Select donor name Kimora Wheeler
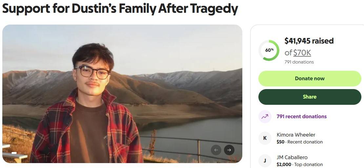364x168 pixels. point(296,135)
